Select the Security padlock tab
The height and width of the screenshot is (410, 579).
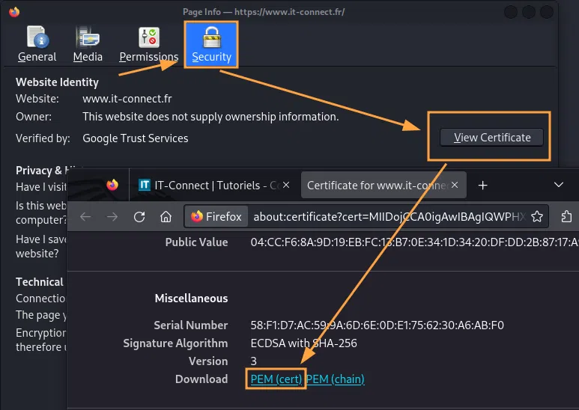click(211, 44)
